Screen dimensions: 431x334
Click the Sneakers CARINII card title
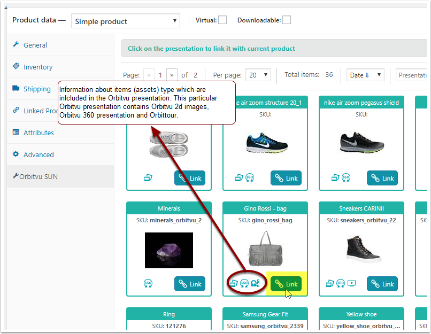tap(361, 208)
